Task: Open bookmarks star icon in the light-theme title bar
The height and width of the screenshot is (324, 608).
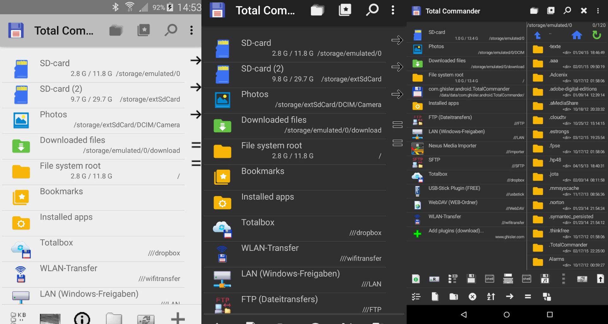Action: (143, 30)
